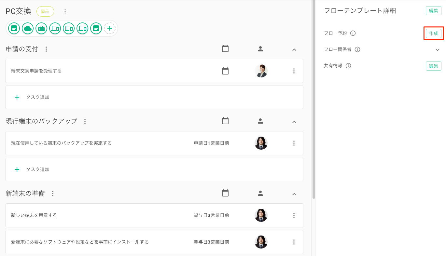Click the vertical scrollbar of task list
Image resolution: width=446 pixels, height=256 pixels.
click(x=314, y=98)
